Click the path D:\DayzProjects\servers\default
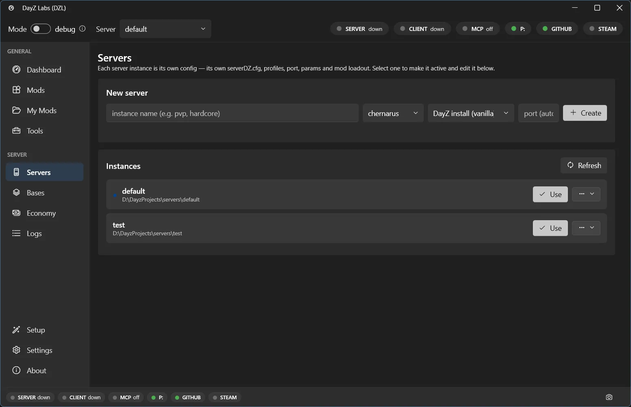 coord(161,199)
